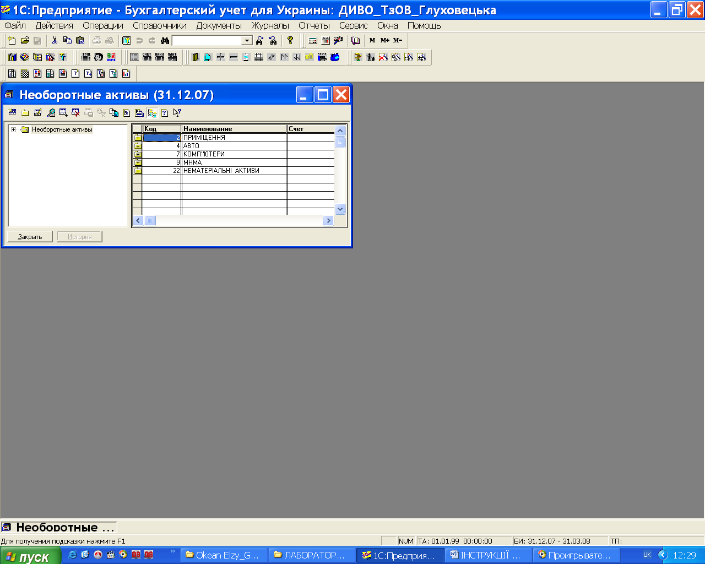The image size is (705, 564).
Task: Click the yellow coins icon in toolbar
Action: (x=310, y=57)
